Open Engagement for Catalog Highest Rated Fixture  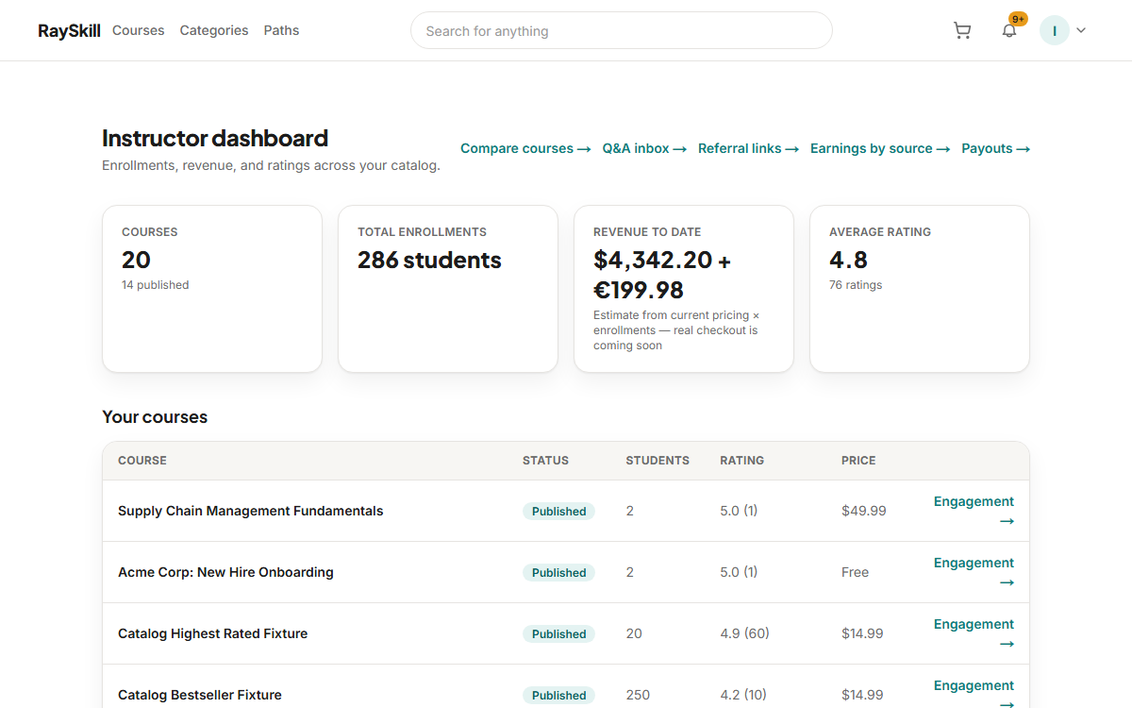coord(974,633)
